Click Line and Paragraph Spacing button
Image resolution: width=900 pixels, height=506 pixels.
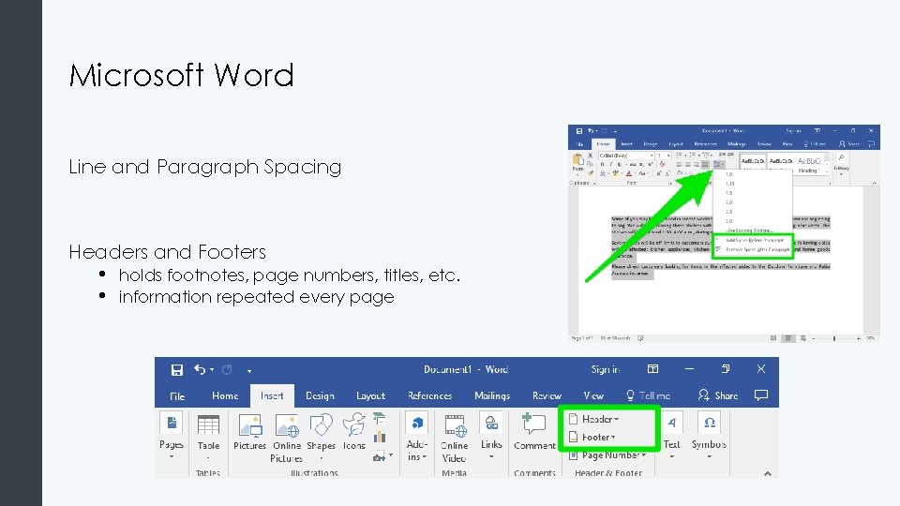[717, 165]
